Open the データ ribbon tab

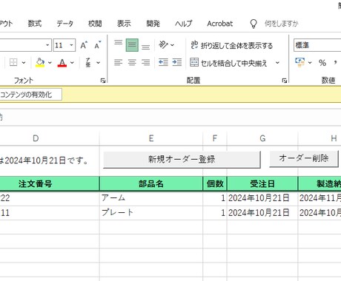(x=64, y=24)
